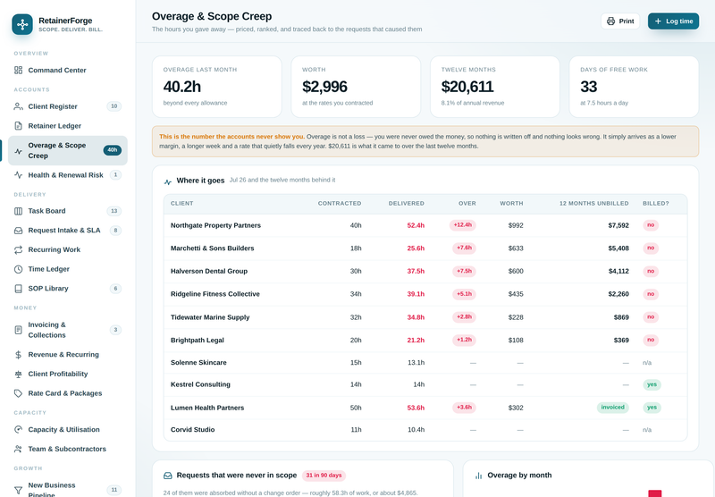Click the yes billed badge for Kestrel Consulting
The width and height of the screenshot is (715, 497).
pos(652,384)
